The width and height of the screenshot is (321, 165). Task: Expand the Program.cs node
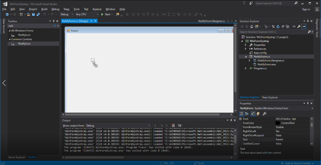[246, 68]
